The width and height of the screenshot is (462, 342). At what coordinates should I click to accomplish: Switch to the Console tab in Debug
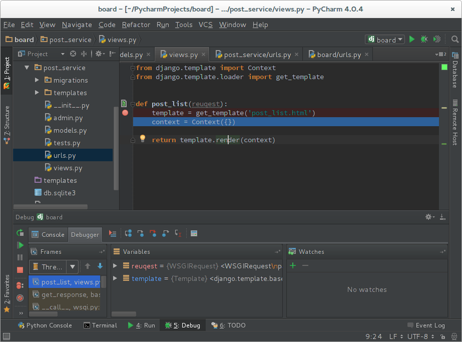pos(48,235)
